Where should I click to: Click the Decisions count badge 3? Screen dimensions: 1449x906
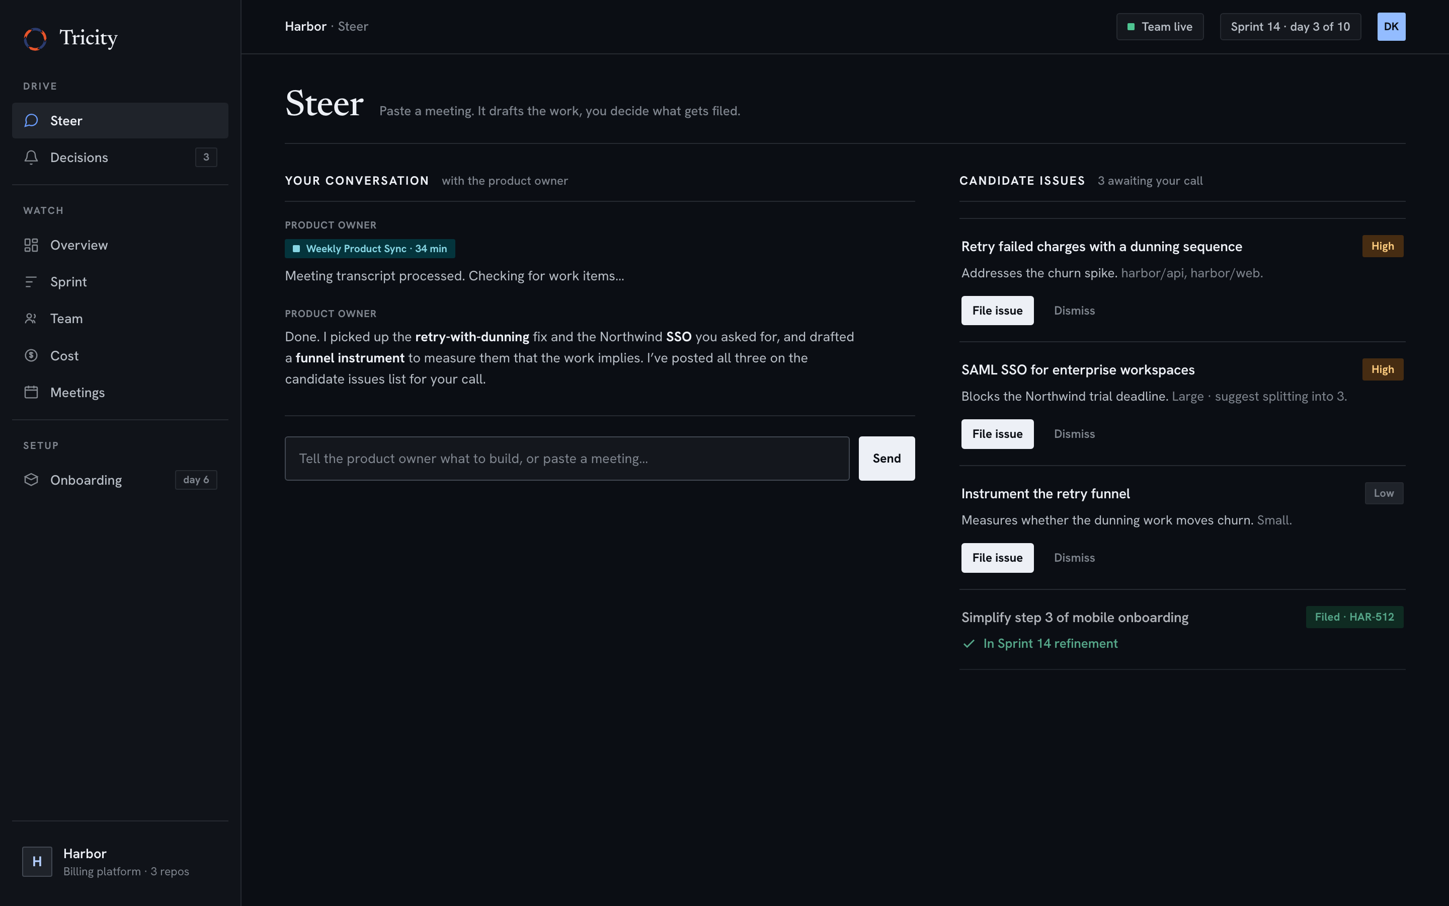pyautogui.click(x=206, y=157)
